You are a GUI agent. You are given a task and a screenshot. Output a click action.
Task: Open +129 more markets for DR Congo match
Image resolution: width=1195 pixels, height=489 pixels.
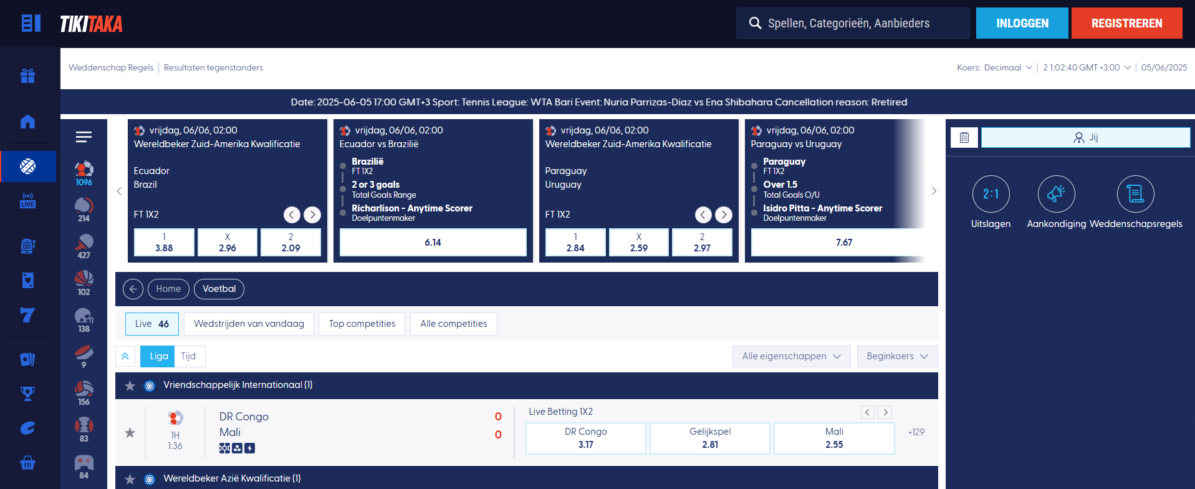[x=916, y=432]
